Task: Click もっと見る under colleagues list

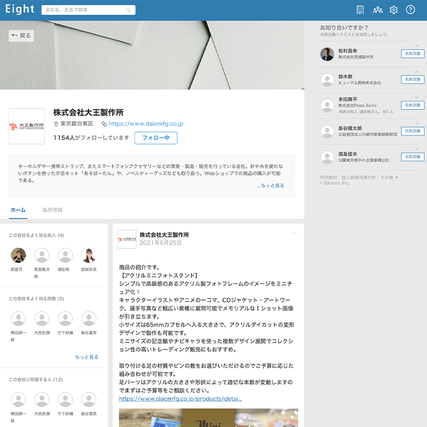Action: 86,357
